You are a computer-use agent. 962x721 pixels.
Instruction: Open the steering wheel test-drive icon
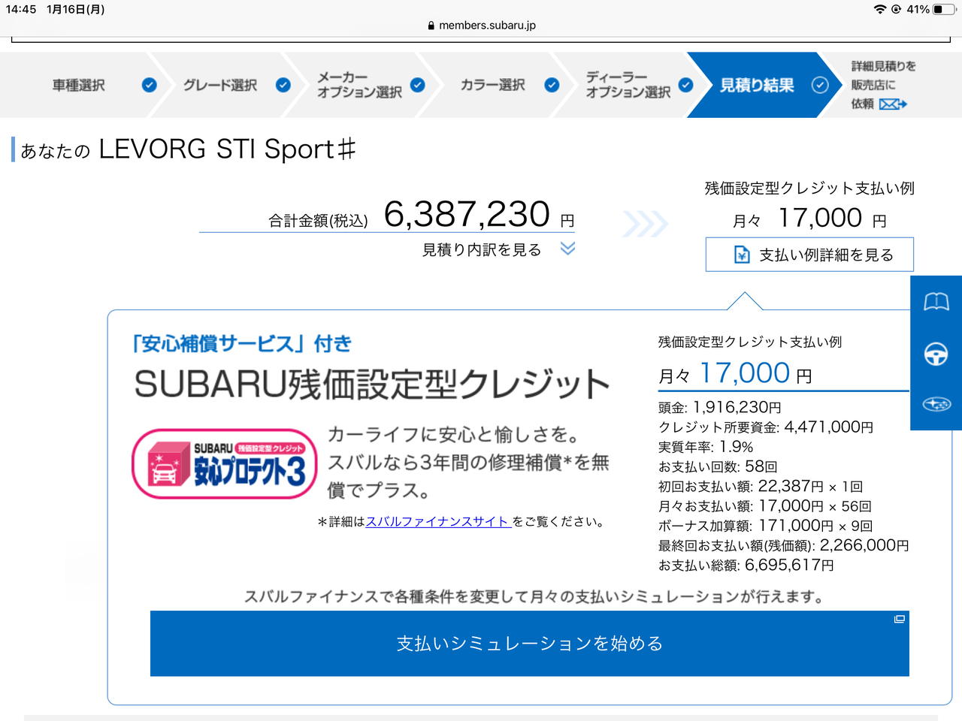point(936,353)
